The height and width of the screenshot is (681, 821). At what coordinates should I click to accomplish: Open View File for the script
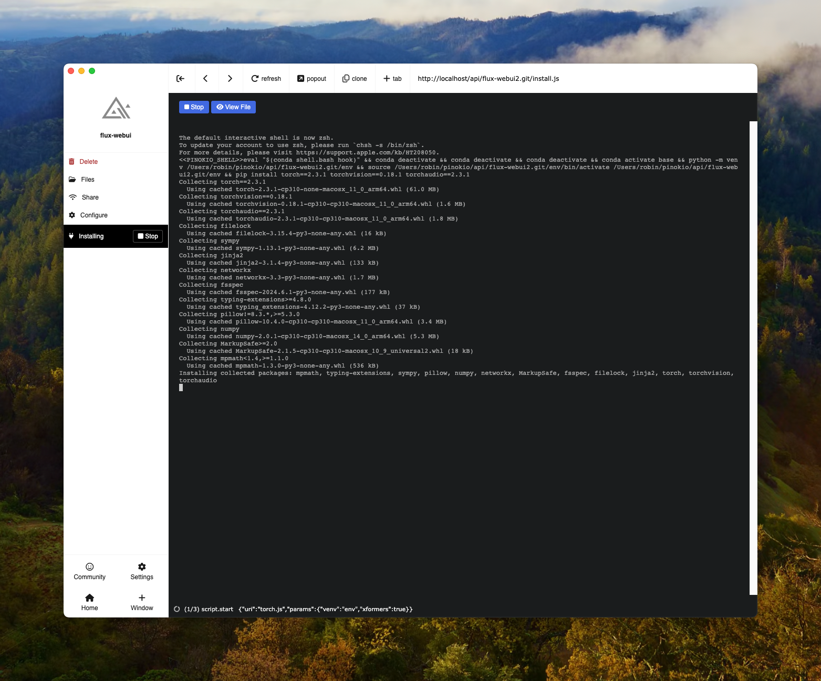tap(233, 107)
